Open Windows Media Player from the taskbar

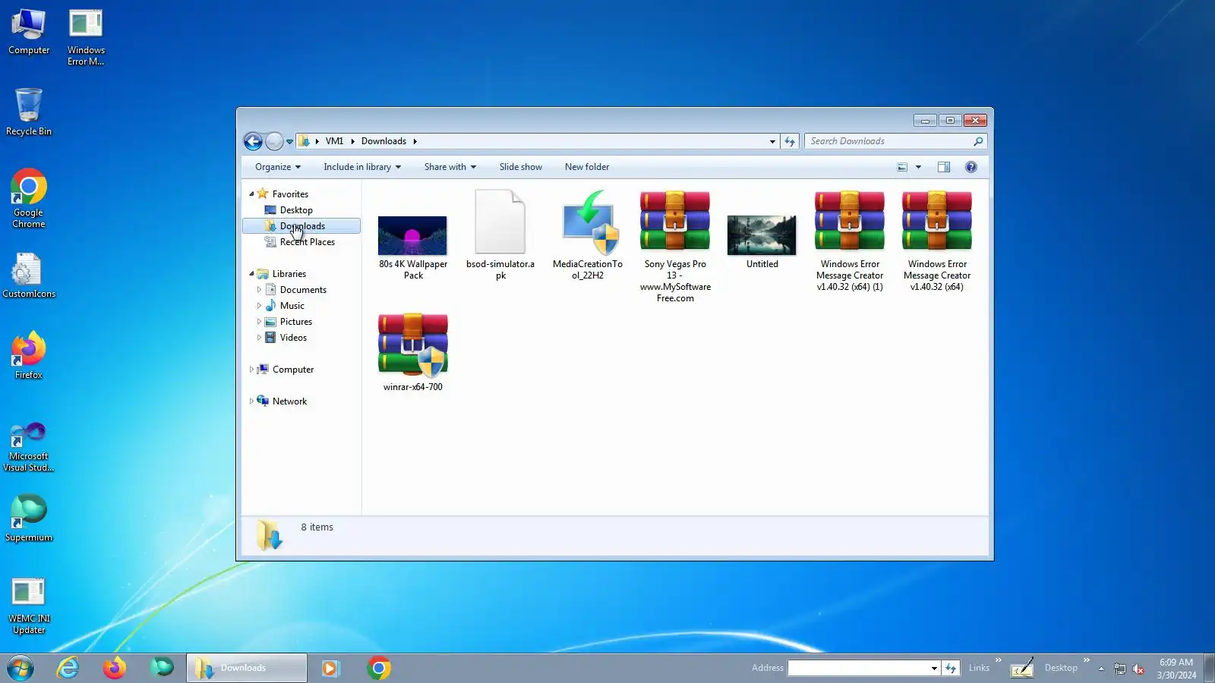tap(330, 668)
